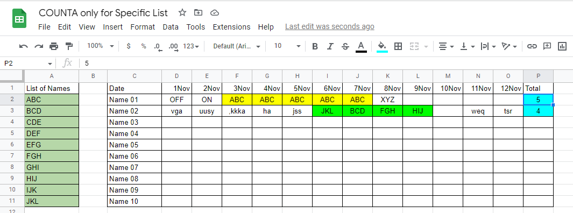Open the Tools menu
This screenshot has width=573, height=213.
pyautogui.click(x=195, y=27)
